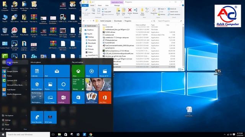Screen dimensions: 245x137
Task: Expand Camtasia 2018 jump list arrow
Action: coord(26,80)
